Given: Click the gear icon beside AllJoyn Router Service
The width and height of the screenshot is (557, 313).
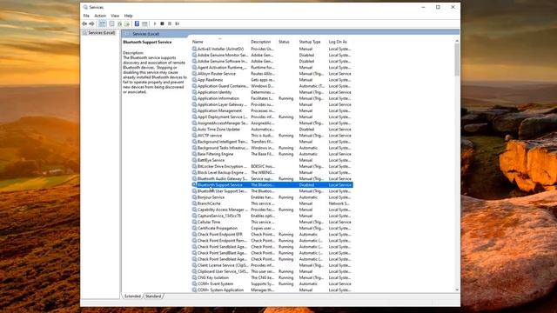Looking at the screenshot, I should tap(194, 73).
